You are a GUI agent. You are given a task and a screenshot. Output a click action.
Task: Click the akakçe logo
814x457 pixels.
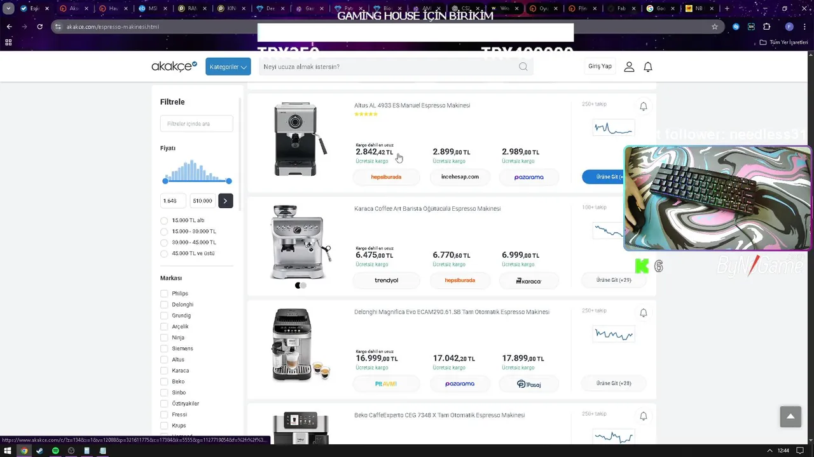tap(174, 66)
